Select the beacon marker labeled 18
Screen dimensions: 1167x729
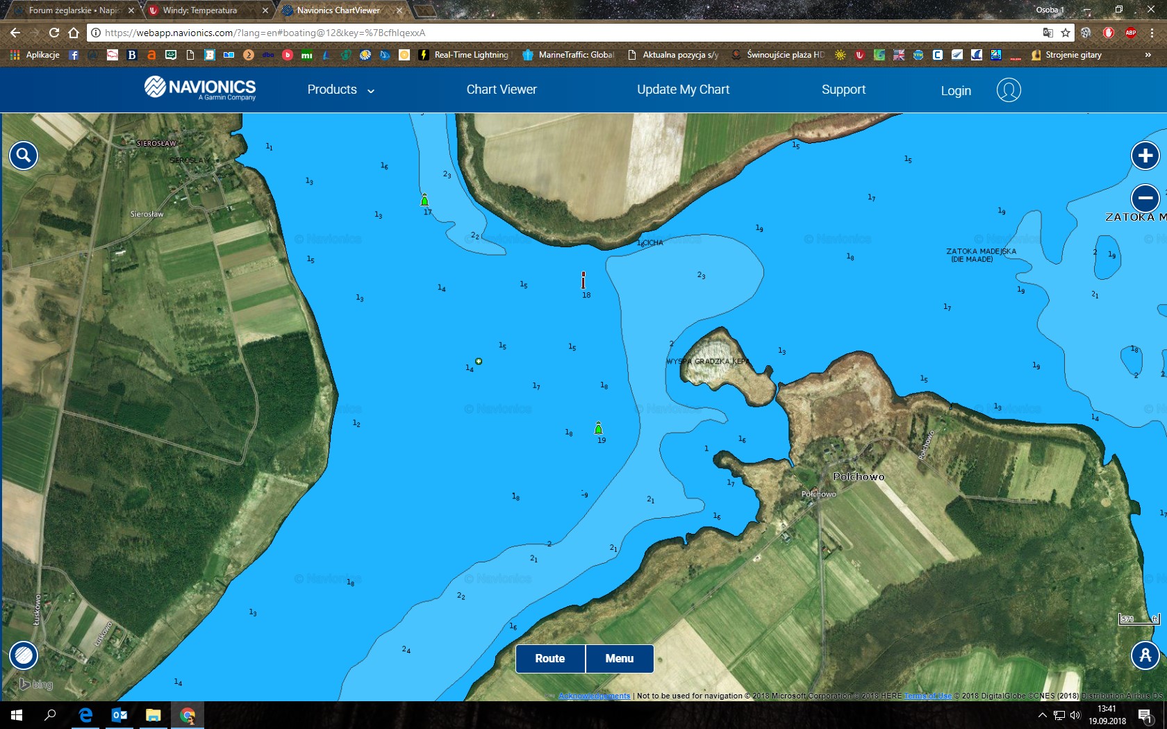(583, 280)
